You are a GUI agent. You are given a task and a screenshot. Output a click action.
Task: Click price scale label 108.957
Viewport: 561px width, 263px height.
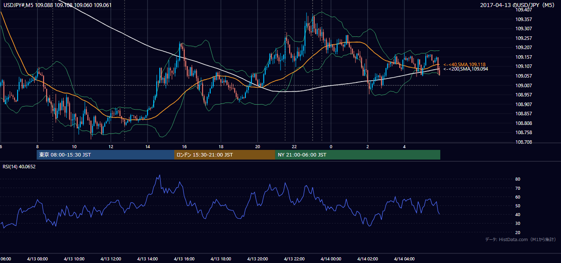pyautogui.click(x=523, y=95)
